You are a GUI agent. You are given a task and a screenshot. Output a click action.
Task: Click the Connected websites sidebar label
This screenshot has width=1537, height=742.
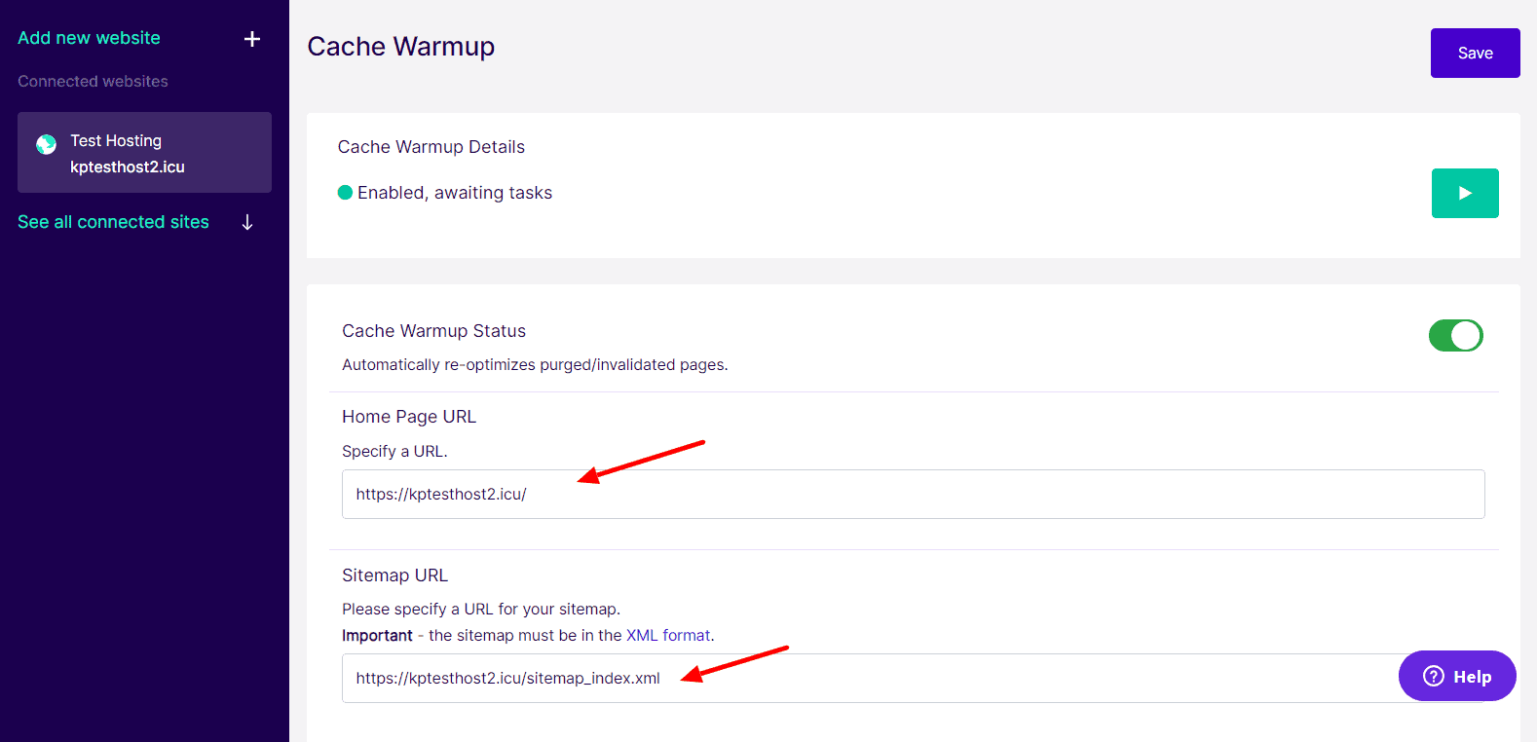click(x=93, y=82)
